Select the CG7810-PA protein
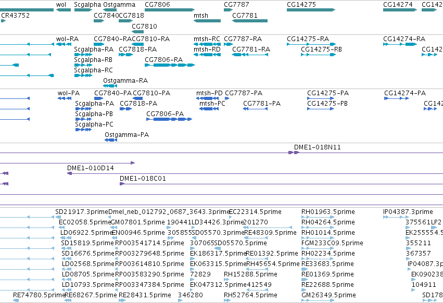Viewport: 443px width, 303px height. [x=137, y=98]
